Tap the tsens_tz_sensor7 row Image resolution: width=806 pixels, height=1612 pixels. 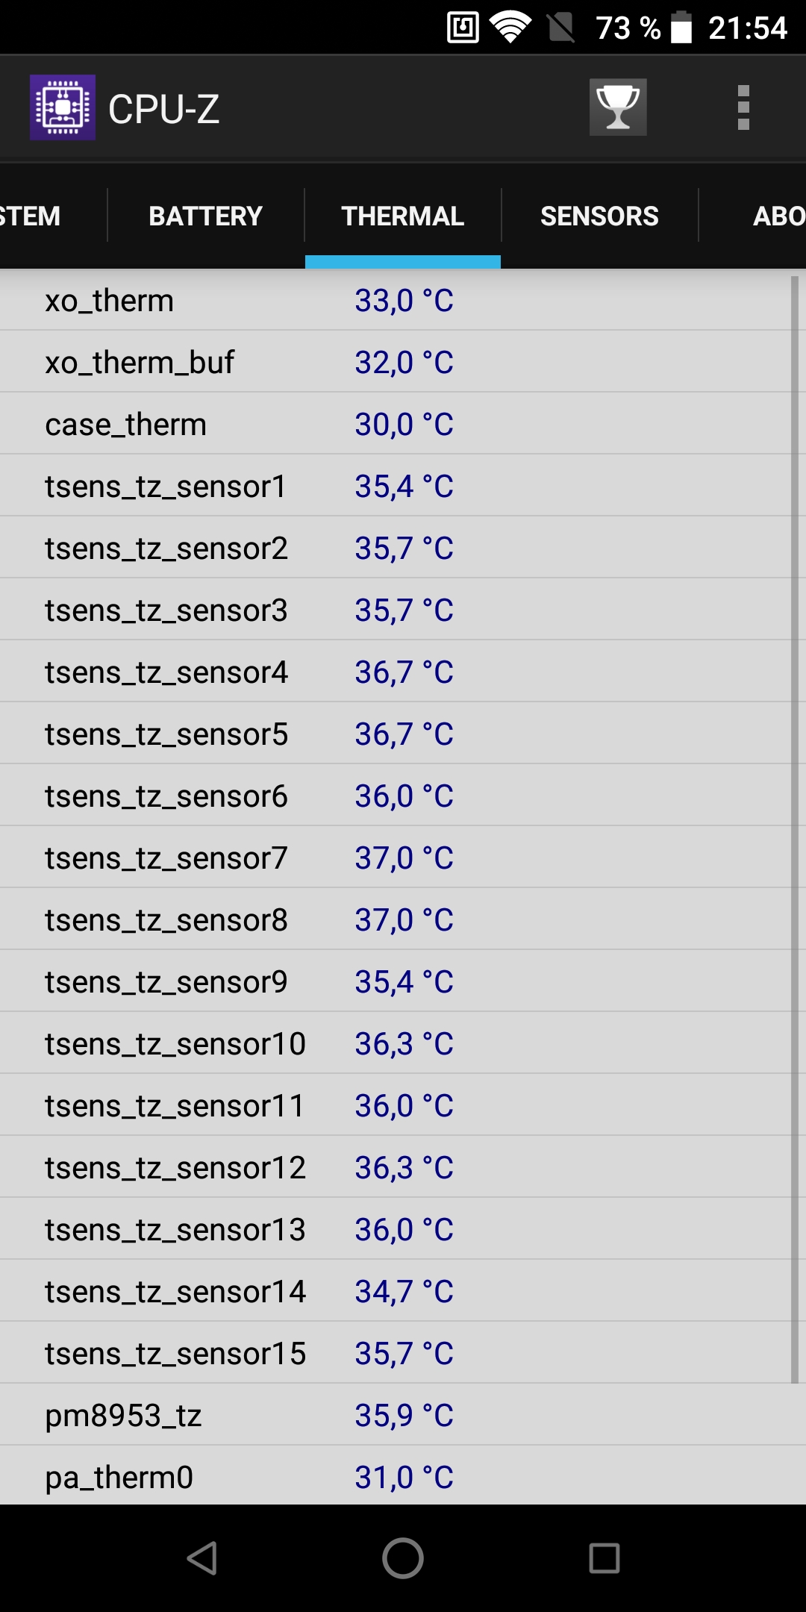tap(396, 857)
